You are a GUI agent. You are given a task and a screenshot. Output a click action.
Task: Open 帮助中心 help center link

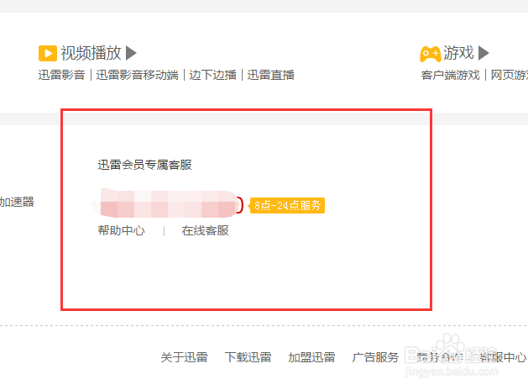click(x=121, y=230)
